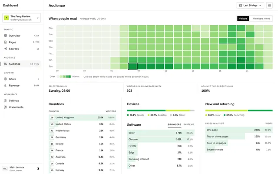Switch heatmap to Members joined

click(x=261, y=19)
